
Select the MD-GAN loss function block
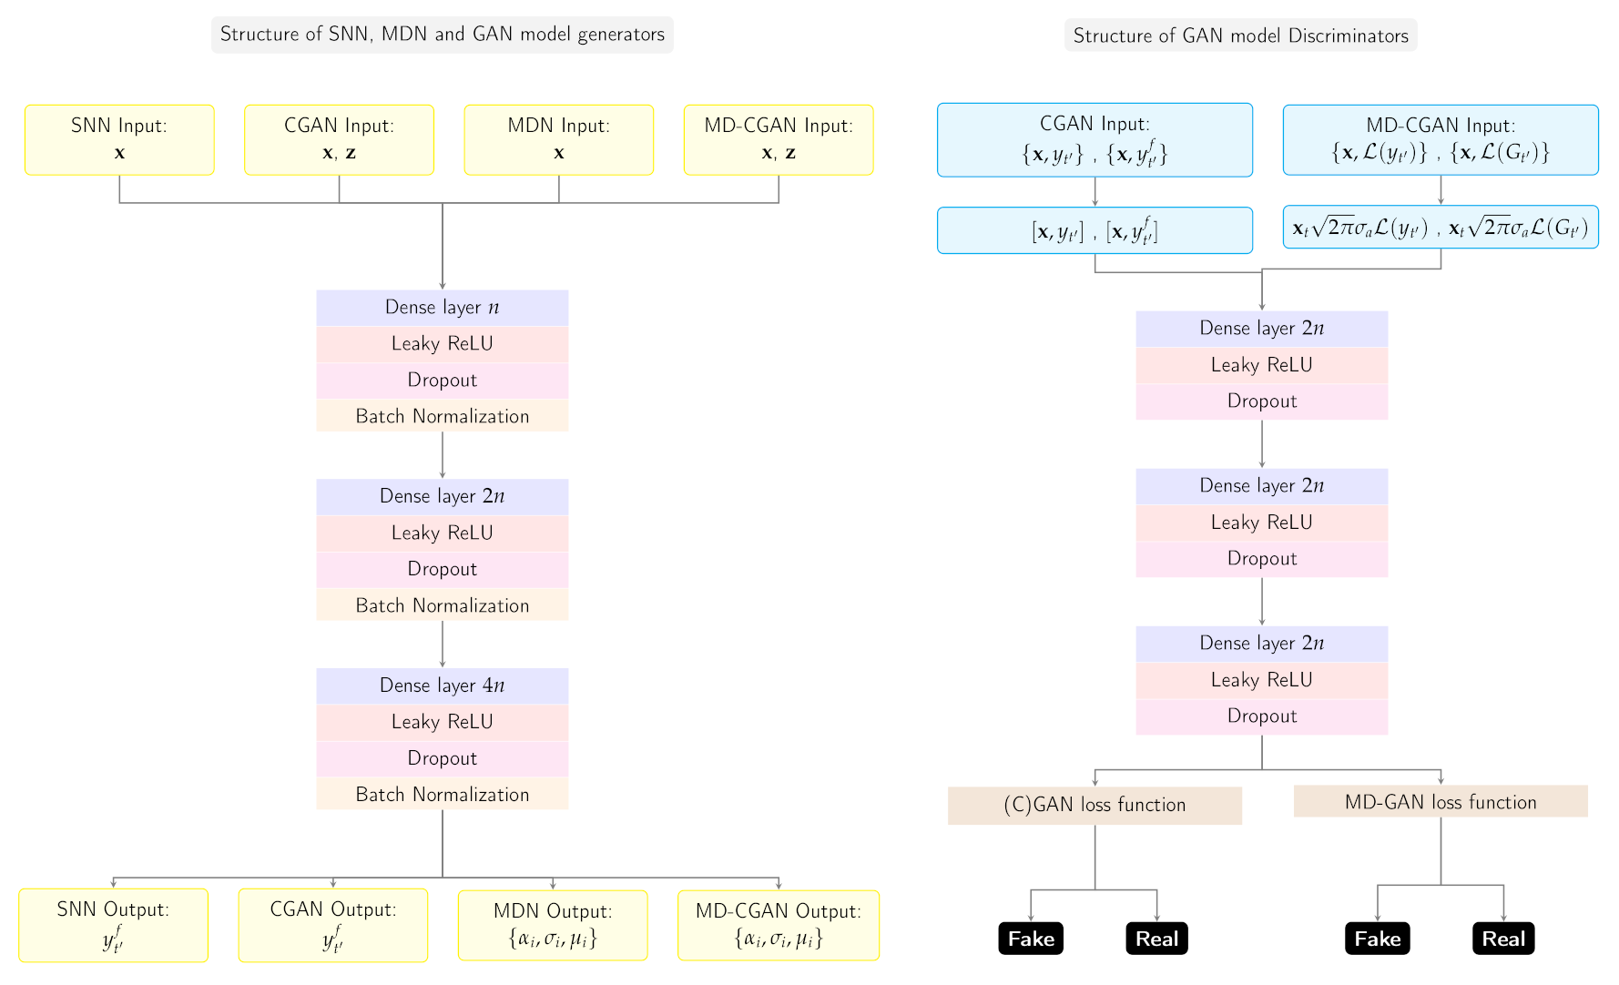point(1441,802)
